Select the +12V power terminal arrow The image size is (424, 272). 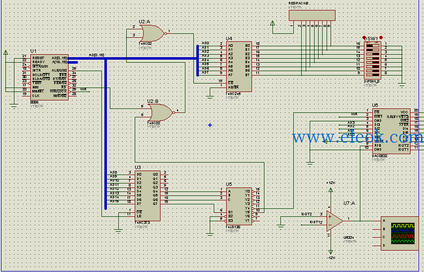point(331,190)
